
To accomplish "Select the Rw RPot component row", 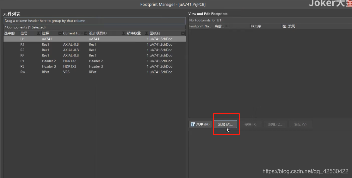I will pos(94,72).
